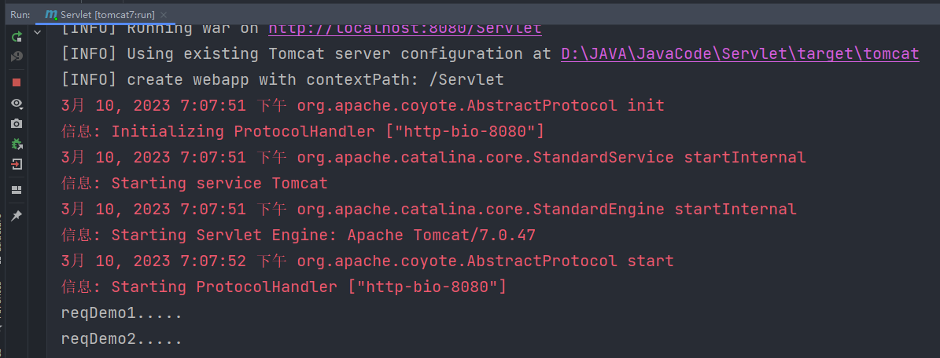Click the green bug Attach Debugger icon

(17, 144)
